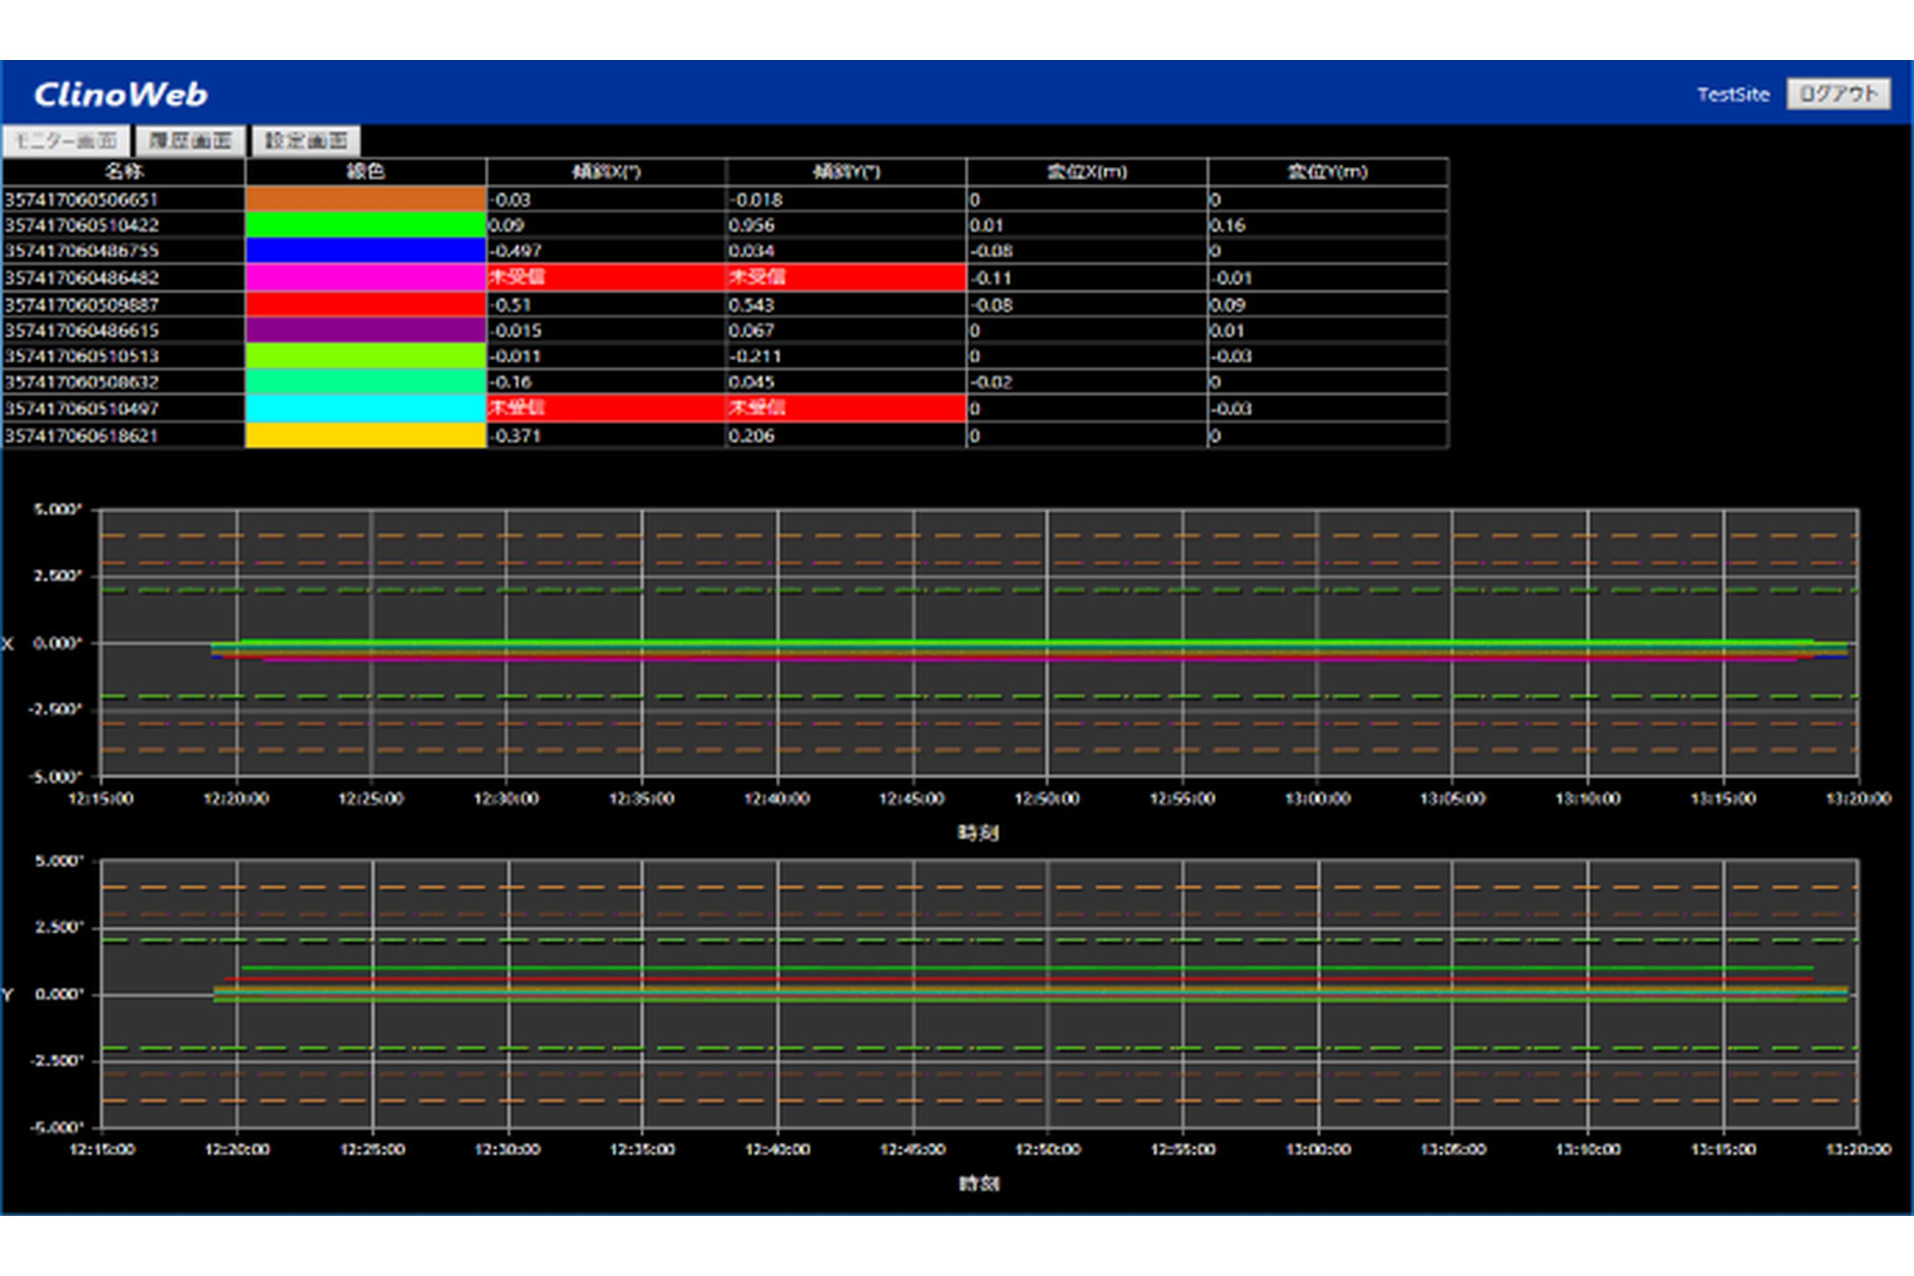Click the purple line color swatch
Image resolution: width=1914 pixels, height=1276 pixels.
click(x=366, y=330)
